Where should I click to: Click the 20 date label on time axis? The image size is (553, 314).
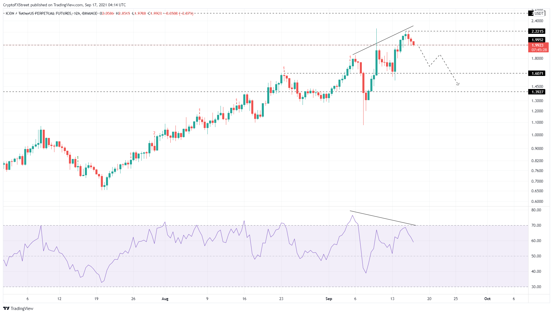pyautogui.click(x=429, y=299)
